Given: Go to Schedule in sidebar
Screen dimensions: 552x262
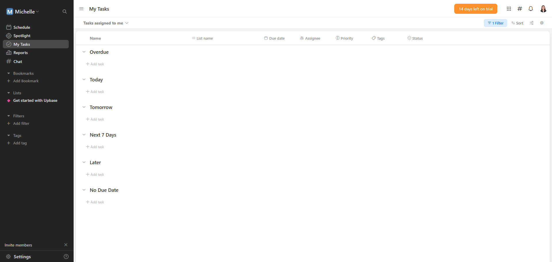Looking at the screenshot, I should [x=22, y=27].
